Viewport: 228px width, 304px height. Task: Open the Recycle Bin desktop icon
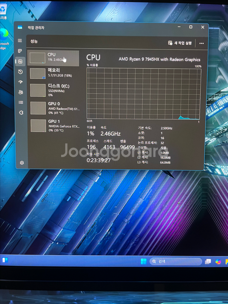click(3, 12)
